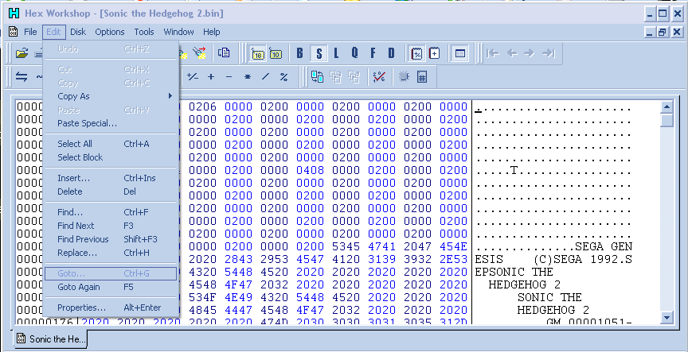
Task: Open the Disk menu
Action: (78, 32)
